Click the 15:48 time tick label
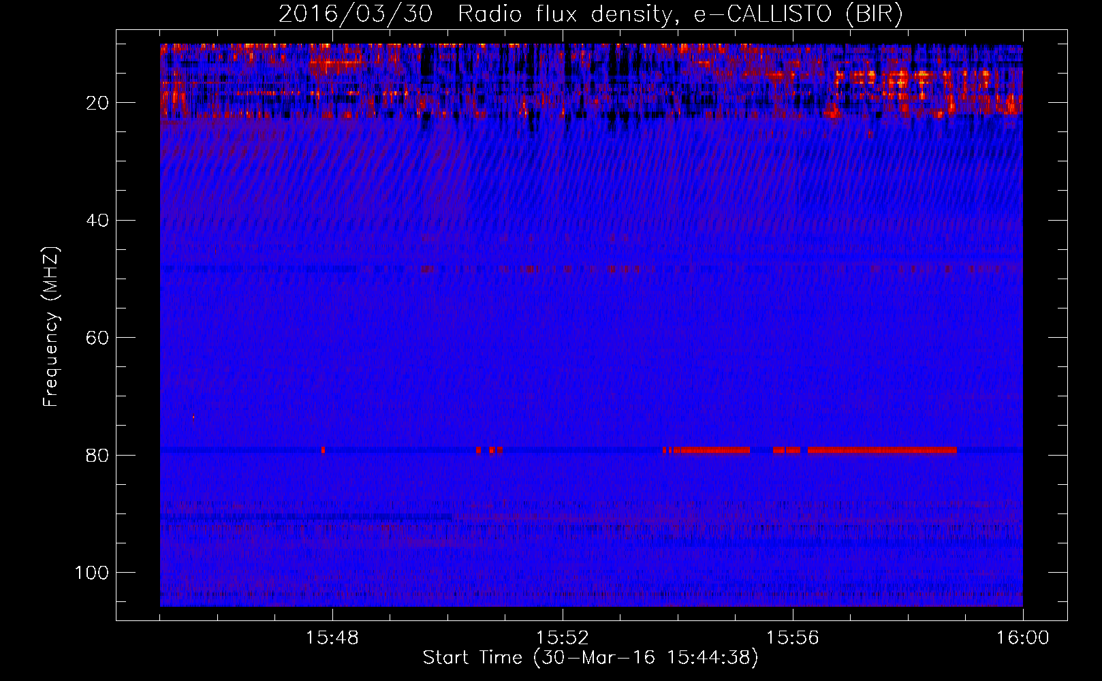Viewport: 1102px width, 681px height. 332,638
